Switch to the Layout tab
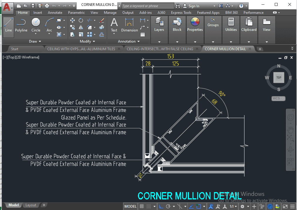The width and height of the screenshot is (297, 210). (x=31, y=205)
